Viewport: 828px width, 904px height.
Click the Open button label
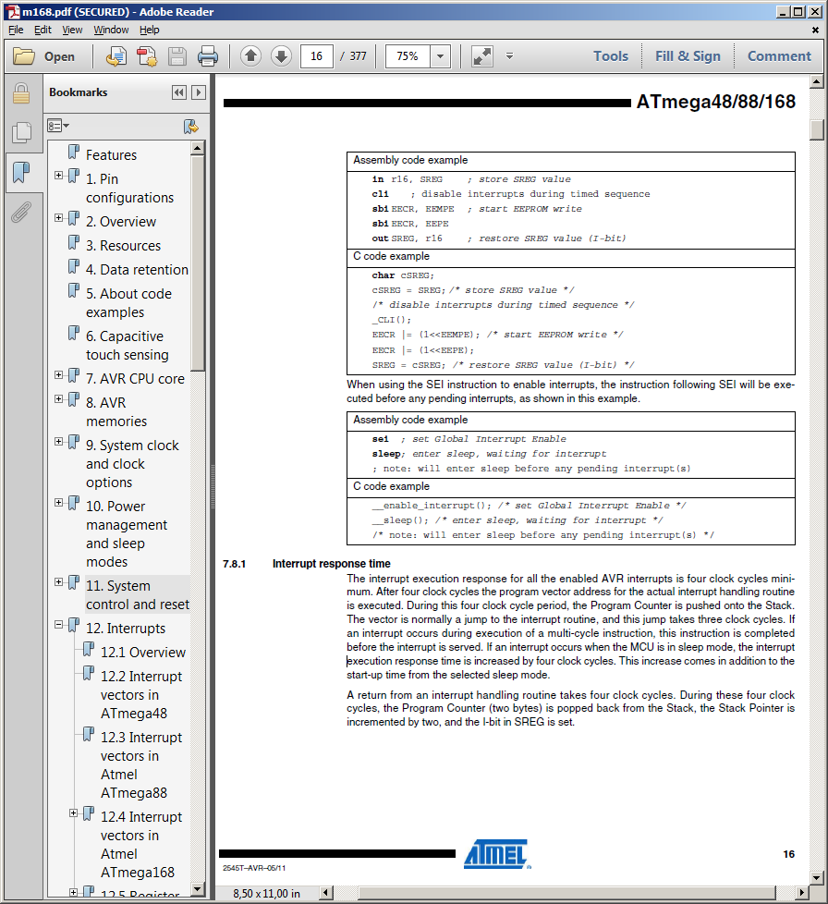point(59,56)
